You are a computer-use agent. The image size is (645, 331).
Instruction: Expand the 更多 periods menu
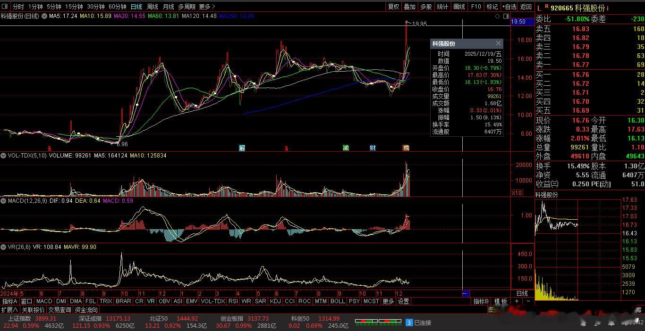[x=207, y=7]
